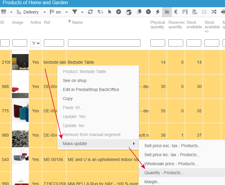This screenshot has width=225, height=185.
Task: Click the add to folder icon
Action: click(x=167, y=12)
